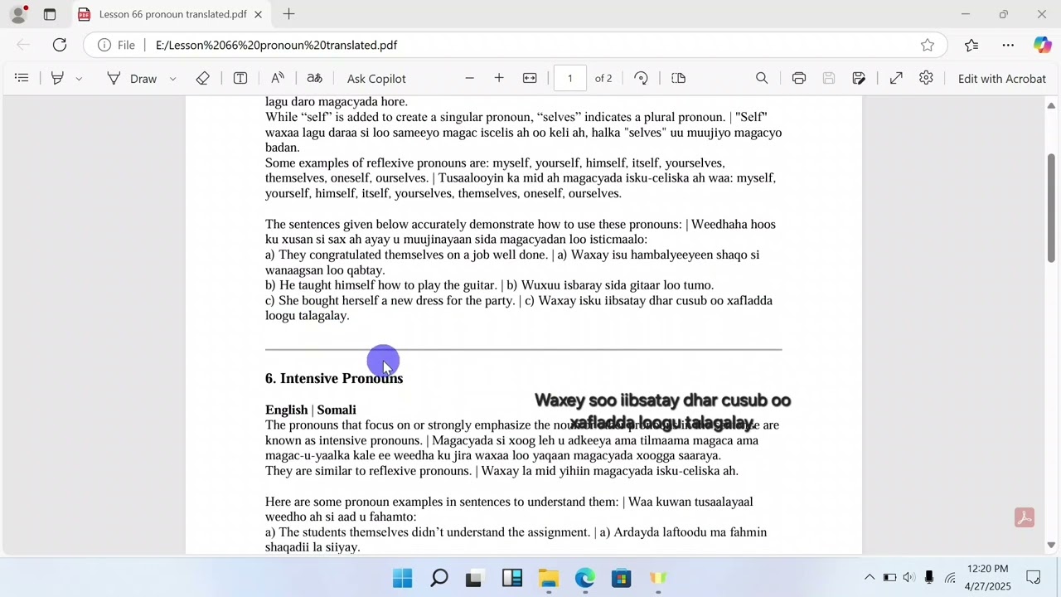Show hidden system tray icons
Screen dimensions: 1061x597
point(870,578)
